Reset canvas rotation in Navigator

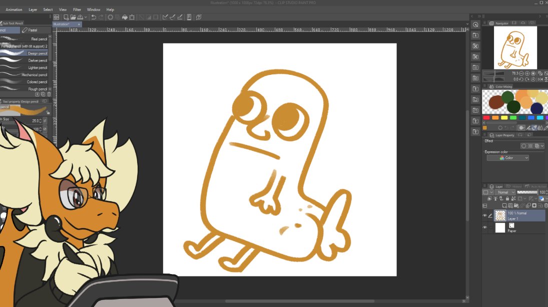[x=533, y=79]
